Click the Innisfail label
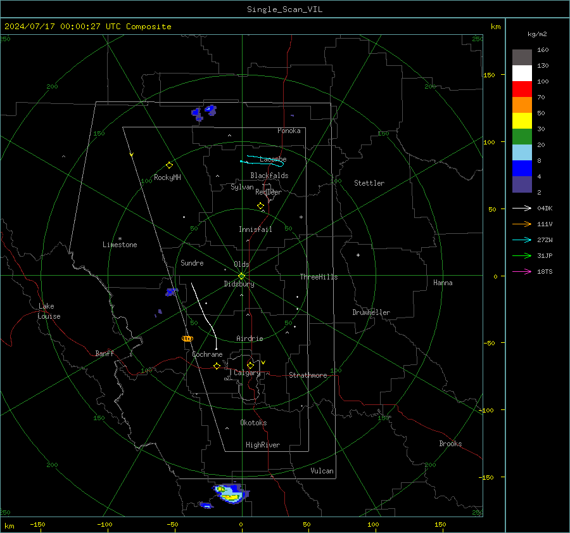570x533 pixels. (x=255, y=229)
